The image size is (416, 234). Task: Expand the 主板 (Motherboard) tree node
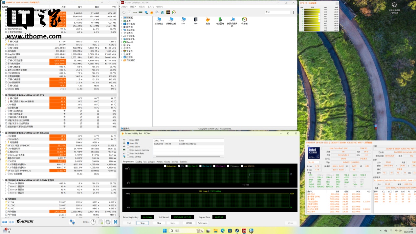(122, 21)
